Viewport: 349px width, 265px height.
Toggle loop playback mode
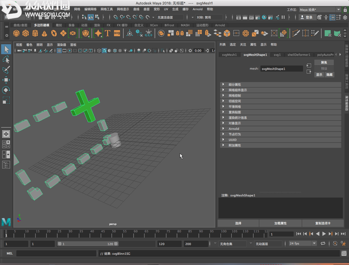point(323,244)
